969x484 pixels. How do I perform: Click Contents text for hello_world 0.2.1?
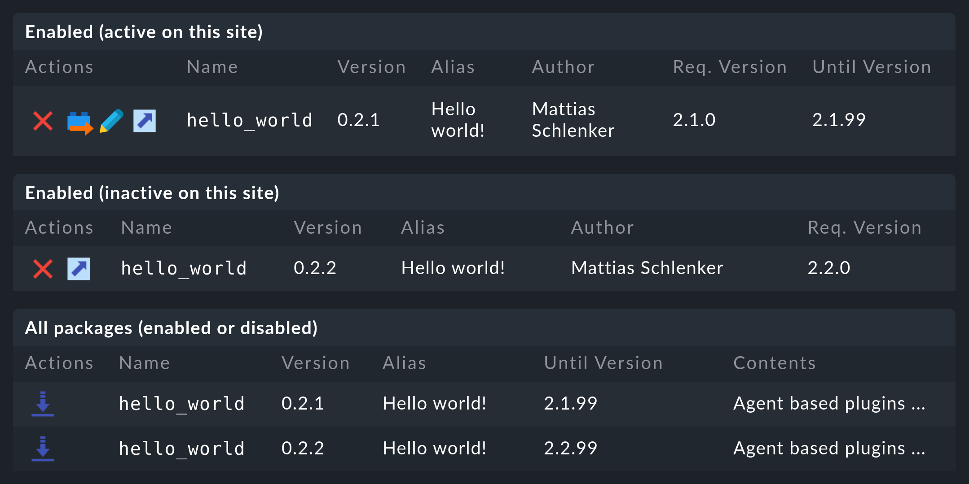tap(829, 404)
